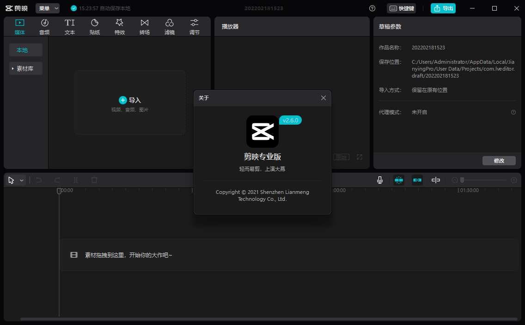Maximize the application window
The height and width of the screenshot is (325, 525).
click(494, 8)
